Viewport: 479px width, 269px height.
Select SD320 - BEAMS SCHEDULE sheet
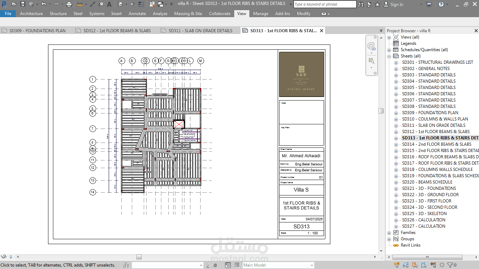(427, 182)
